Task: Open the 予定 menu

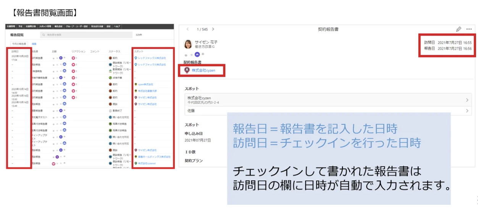Action: pos(20,26)
